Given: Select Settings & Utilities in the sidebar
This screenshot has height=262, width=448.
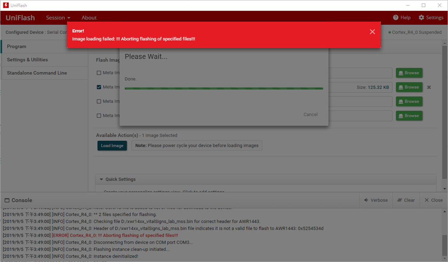Looking at the screenshot, I should [x=44, y=60].
